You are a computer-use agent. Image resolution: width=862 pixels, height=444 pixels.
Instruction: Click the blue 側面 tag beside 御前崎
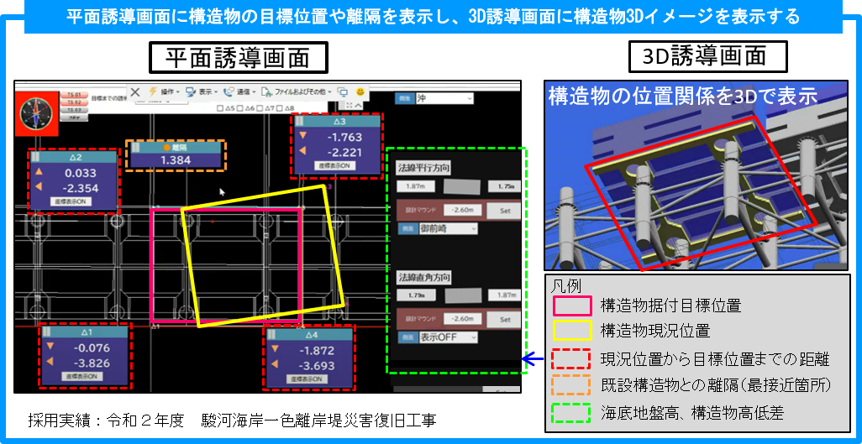click(x=407, y=228)
